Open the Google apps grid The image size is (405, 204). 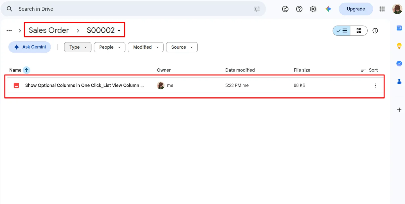point(382,9)
